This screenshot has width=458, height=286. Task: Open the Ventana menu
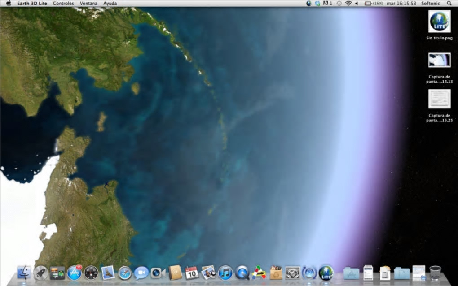tap(88, 4)
